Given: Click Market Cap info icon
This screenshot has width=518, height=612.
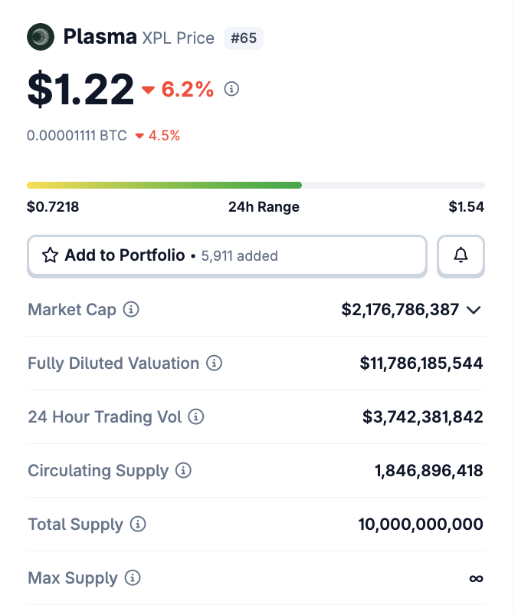Looking at the screenshot, I should coord(132,310).
